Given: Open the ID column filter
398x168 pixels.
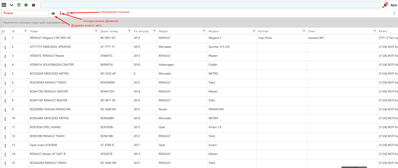Looking at the screenshot, I should [25, 31].
